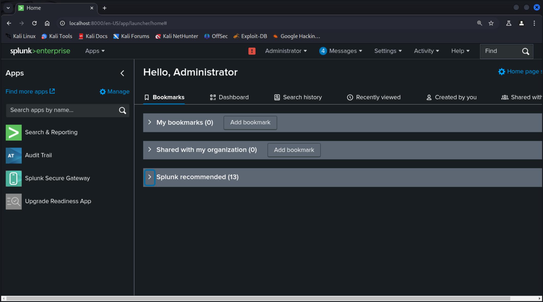The width and height of the screenshot is (543, 302).
Task: Open Kali Tools bookmark
Action: pos(57,36)
